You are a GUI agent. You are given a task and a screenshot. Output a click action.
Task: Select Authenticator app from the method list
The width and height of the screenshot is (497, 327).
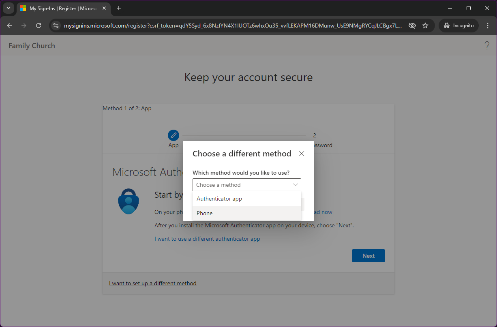(x=246, y=199)
